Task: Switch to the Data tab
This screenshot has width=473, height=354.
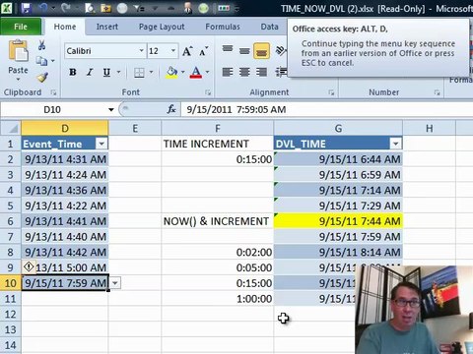Action: pyautogui.click(x=269, y=27)
